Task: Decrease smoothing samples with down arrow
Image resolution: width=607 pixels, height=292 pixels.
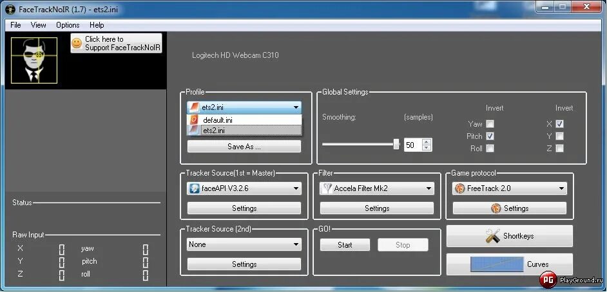Action: point(427,148)
